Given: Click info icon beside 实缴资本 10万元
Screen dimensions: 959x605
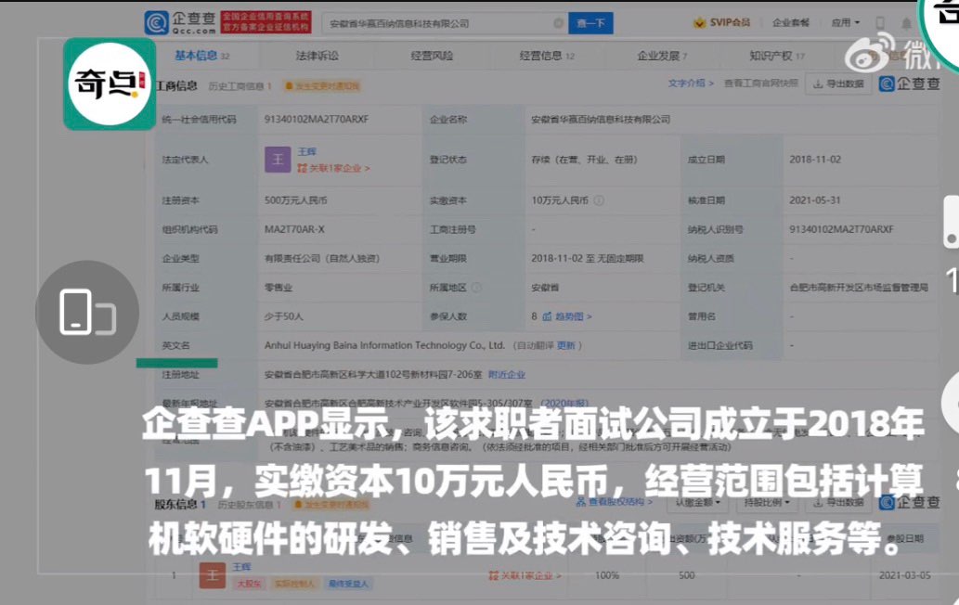Looking at the screenshot, I should [599, 200].
